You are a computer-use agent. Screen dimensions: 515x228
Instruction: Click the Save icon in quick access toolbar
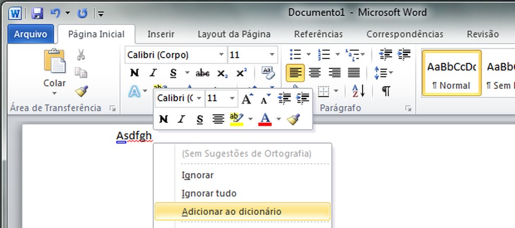click(38, 14)
